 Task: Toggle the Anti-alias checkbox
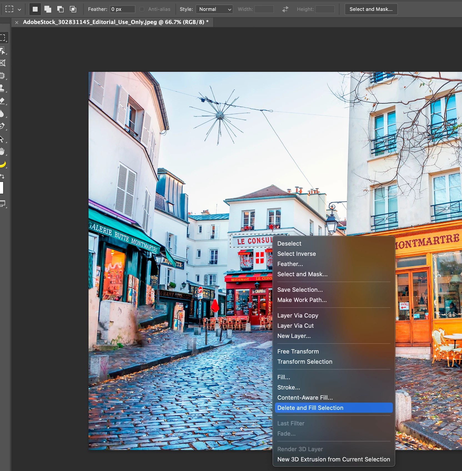[x=142, y=9]
